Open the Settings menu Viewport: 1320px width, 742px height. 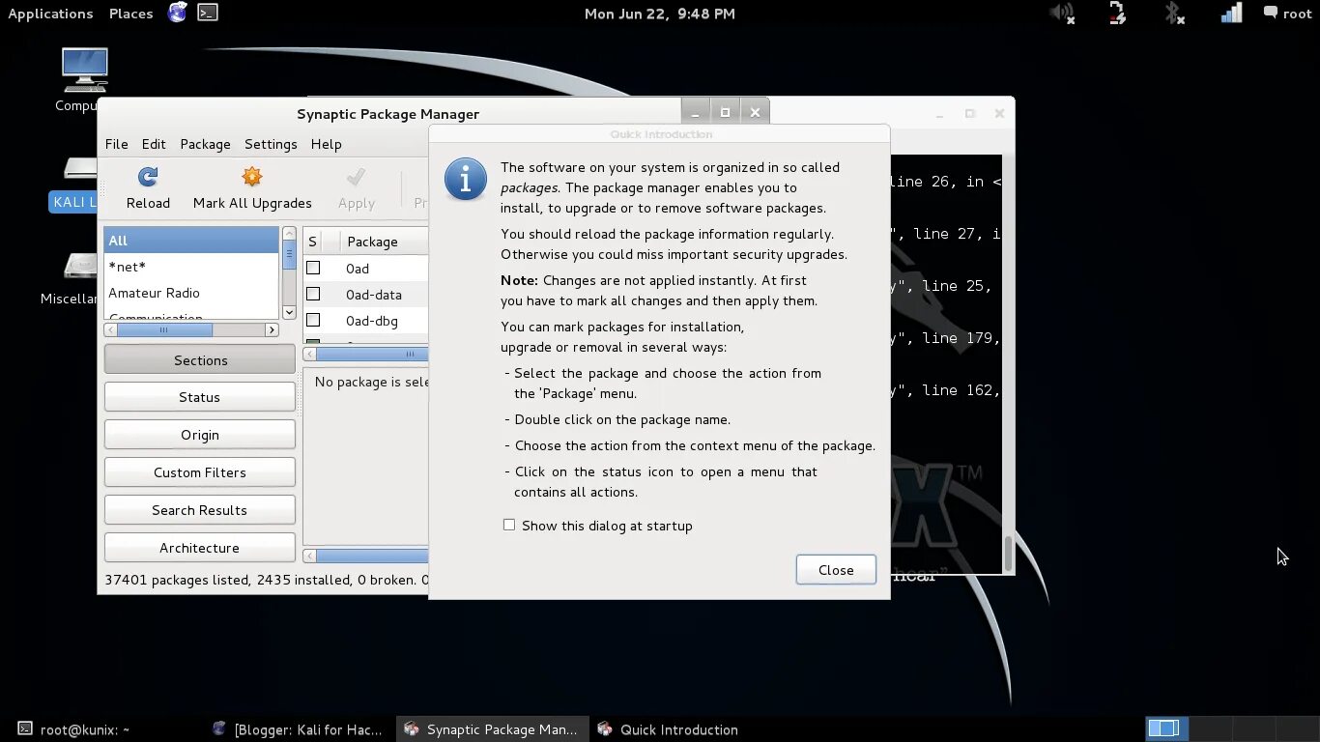[x=271, y=144]
